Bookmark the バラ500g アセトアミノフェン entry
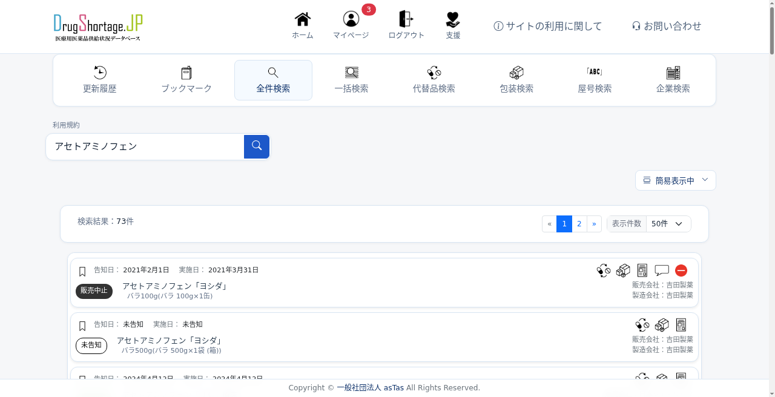The image size is (775, 397). 82,326
